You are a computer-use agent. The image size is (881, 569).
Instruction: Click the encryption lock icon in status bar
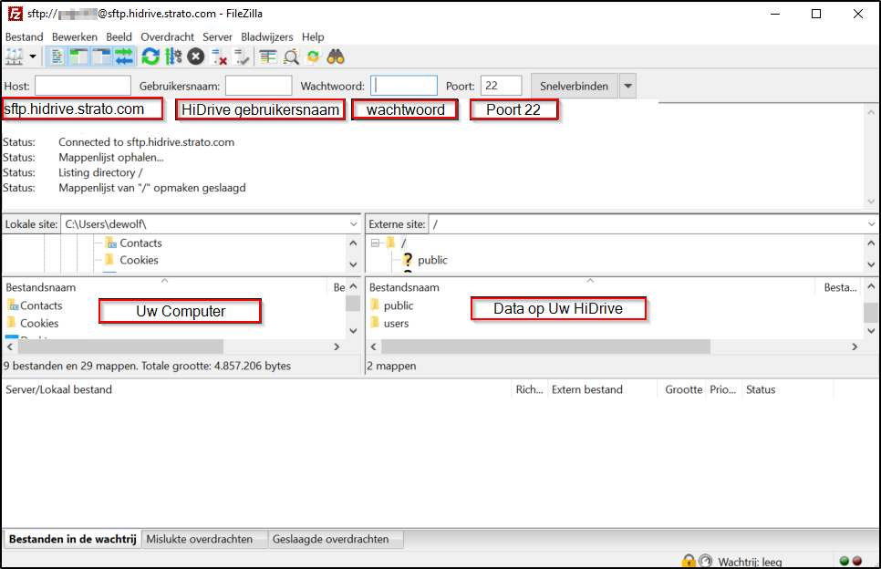pyautogui.click(x=689, y=561)
